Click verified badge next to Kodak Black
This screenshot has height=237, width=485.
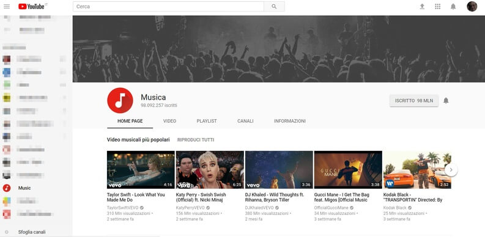click(410, 208)
